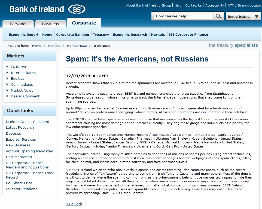Open Markets Dealer Comment quick link
The height and width of the screenshot is (209, 262).
pos(28,122)
